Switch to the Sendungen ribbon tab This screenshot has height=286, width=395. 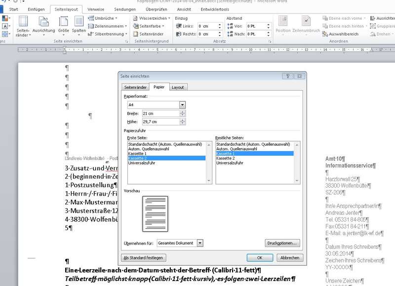(125, 9)
